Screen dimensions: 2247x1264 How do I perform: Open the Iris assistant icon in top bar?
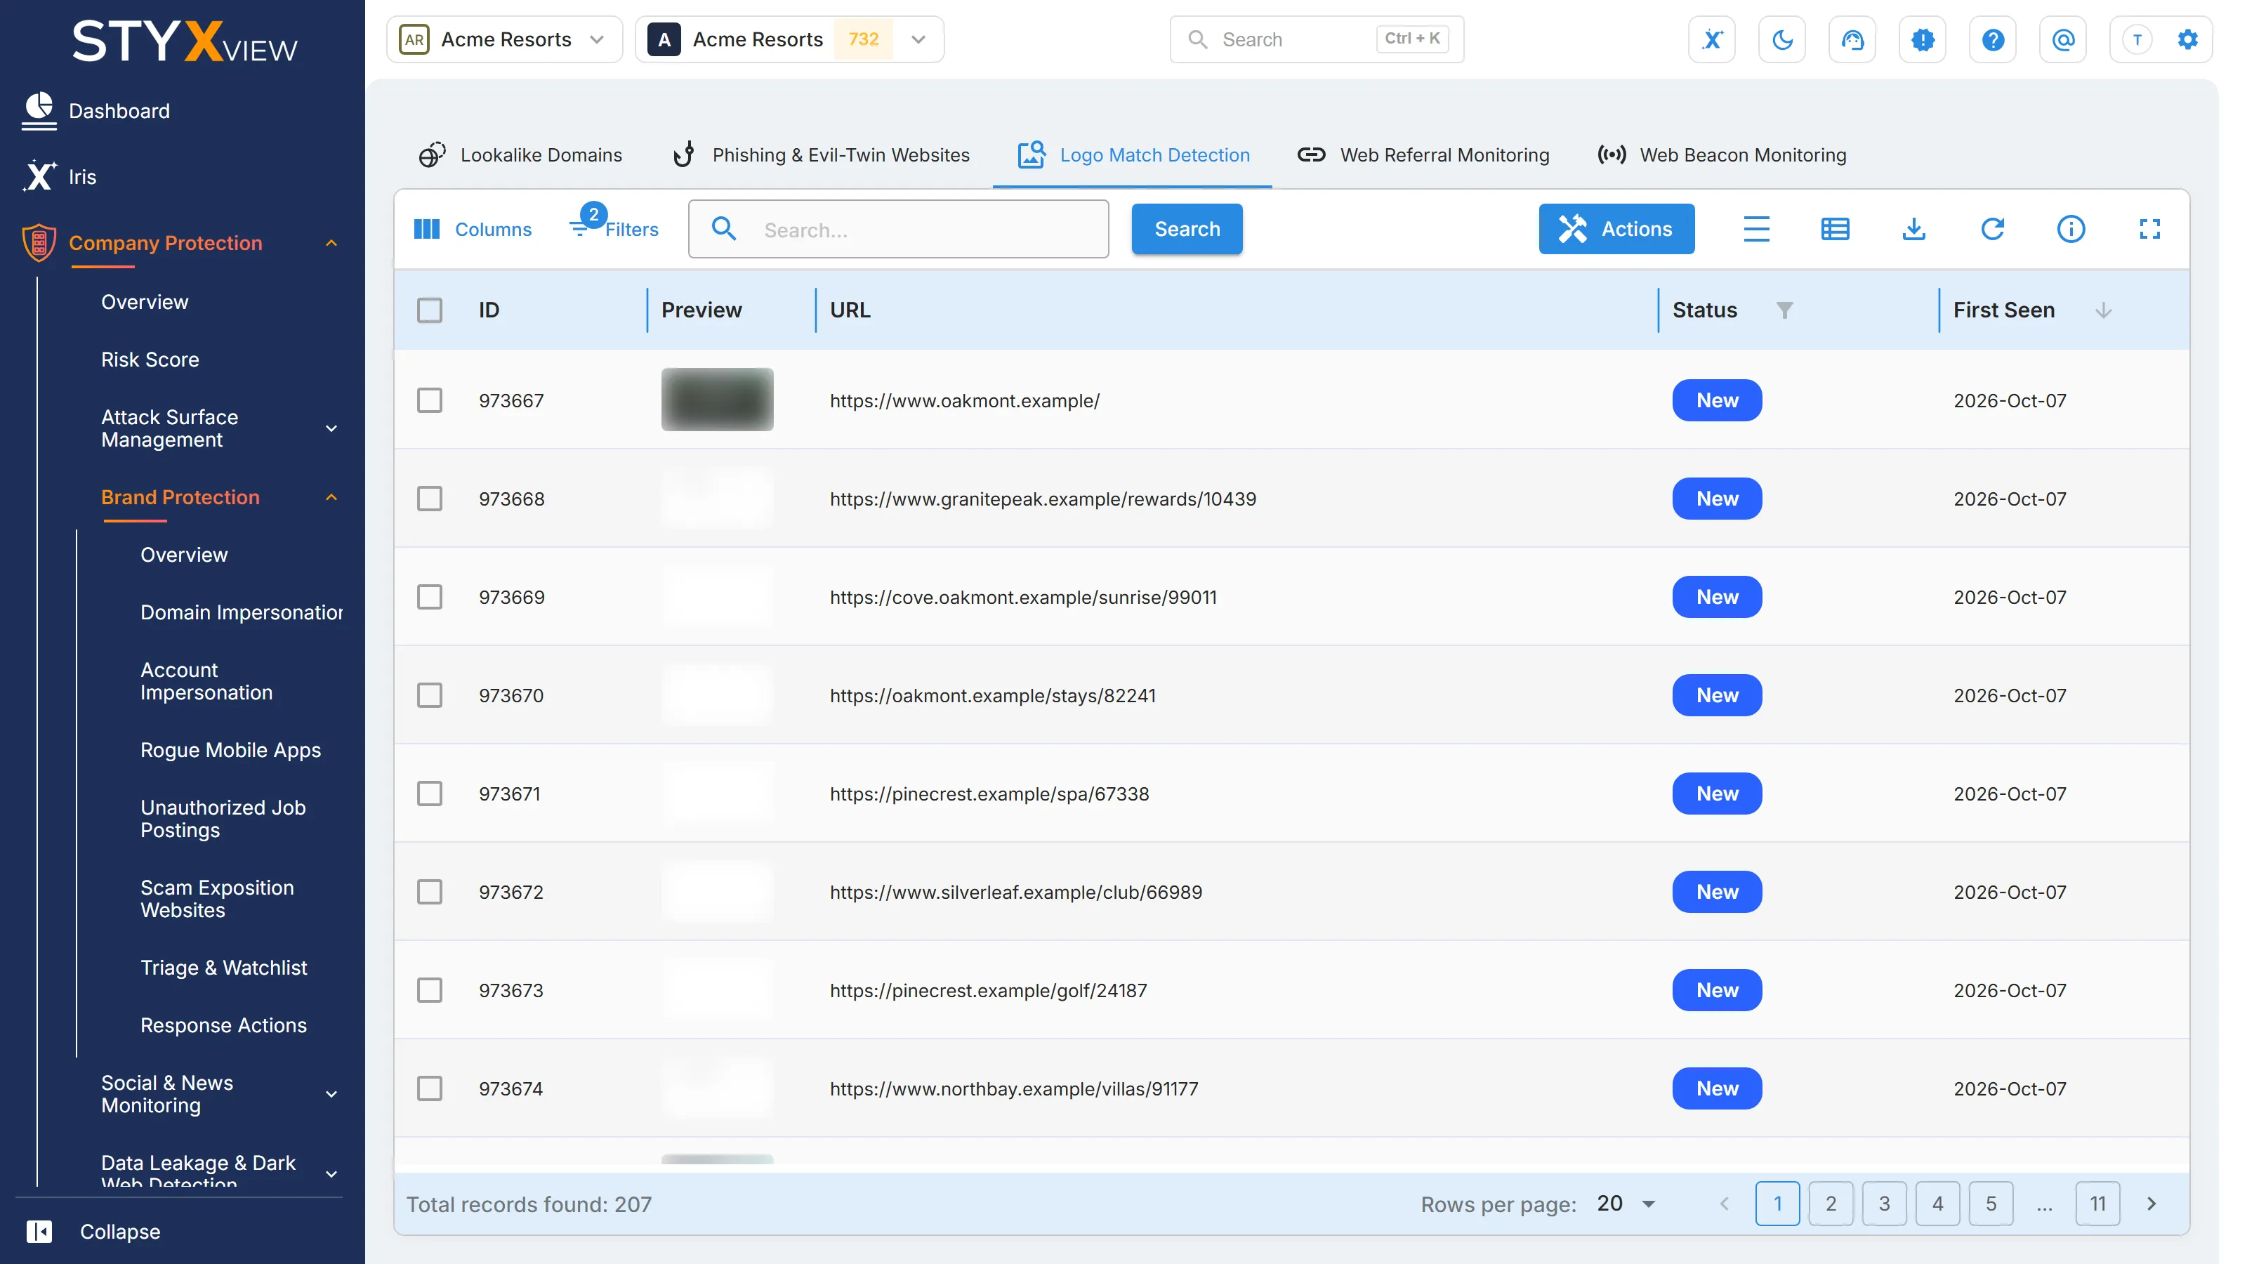pos(1711,39)
